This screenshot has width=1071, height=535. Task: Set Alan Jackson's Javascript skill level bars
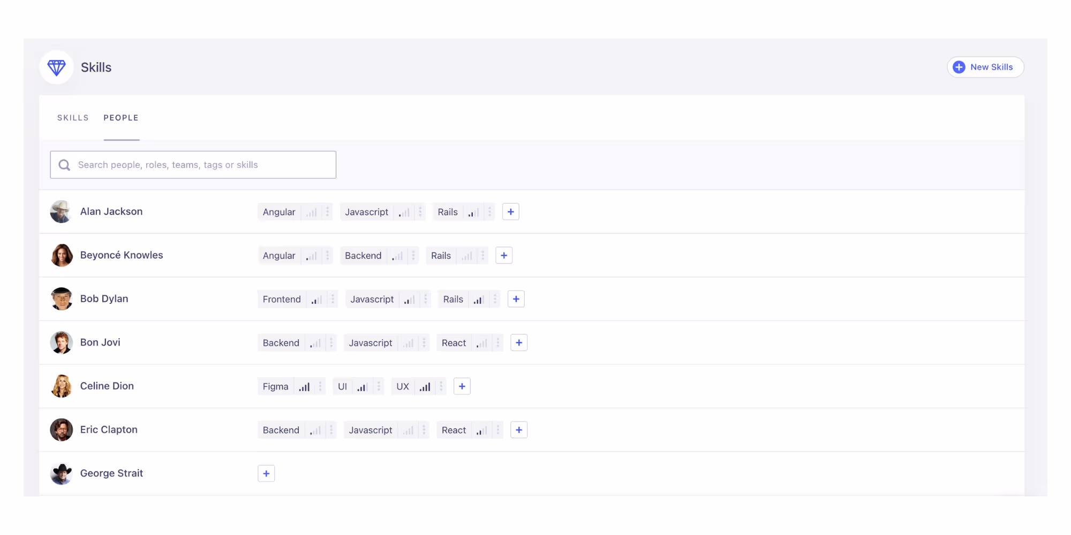(404, 212)
